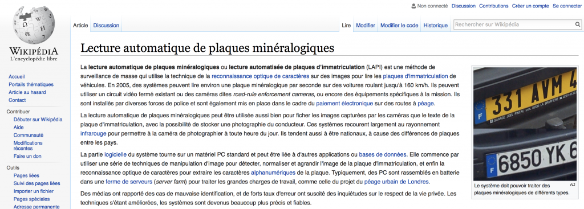
Task: Open Importer un fichier
Action: point(34,191)
